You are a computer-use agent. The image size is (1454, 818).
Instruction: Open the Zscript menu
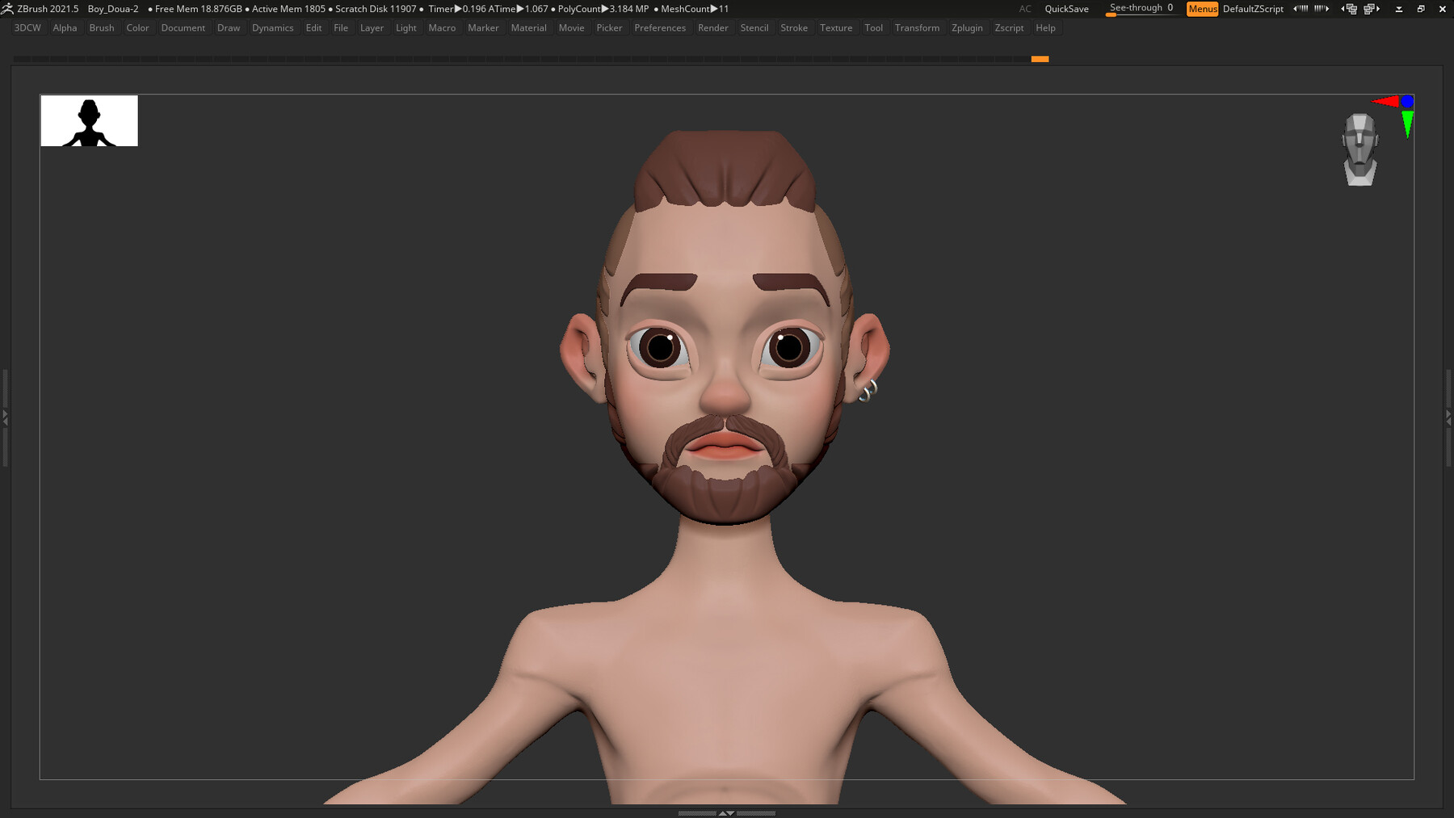click(x=1009, y=27)
